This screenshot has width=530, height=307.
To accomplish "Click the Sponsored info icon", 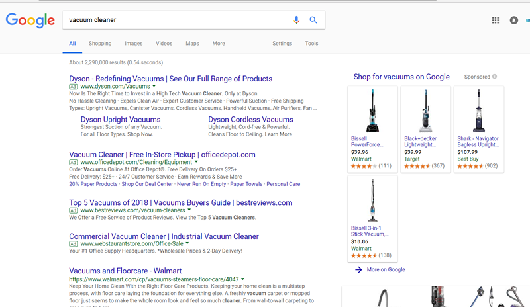I will pyautogui.click(x=494, y=77).
